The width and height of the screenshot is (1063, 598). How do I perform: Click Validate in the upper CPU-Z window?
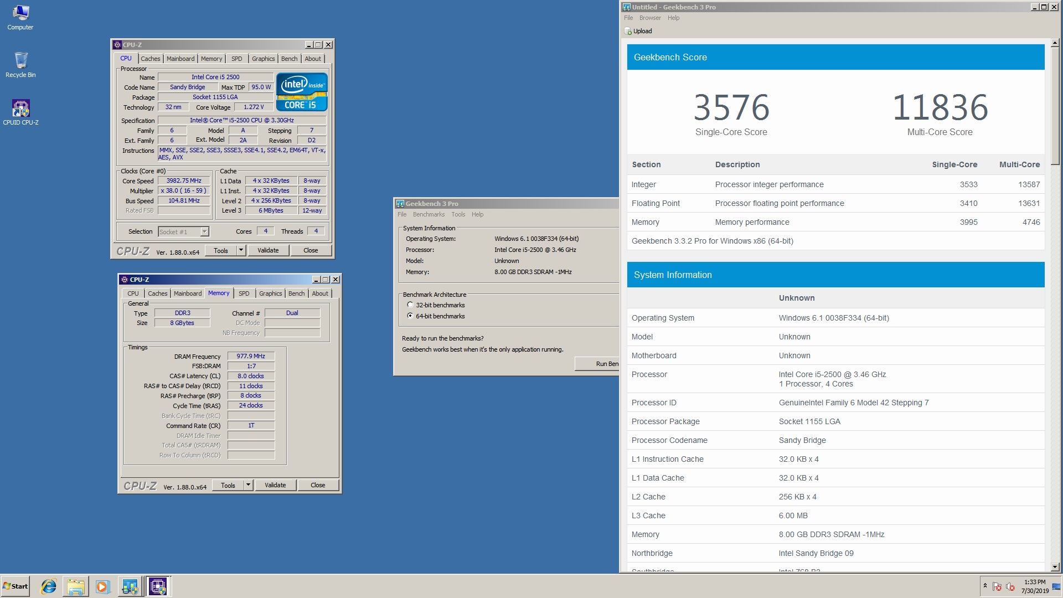(268, 250)
